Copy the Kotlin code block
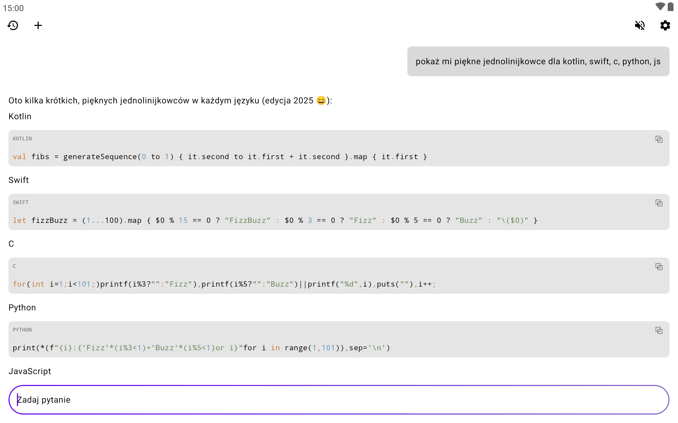The image size is (678, 423). (x=659, y=139)
